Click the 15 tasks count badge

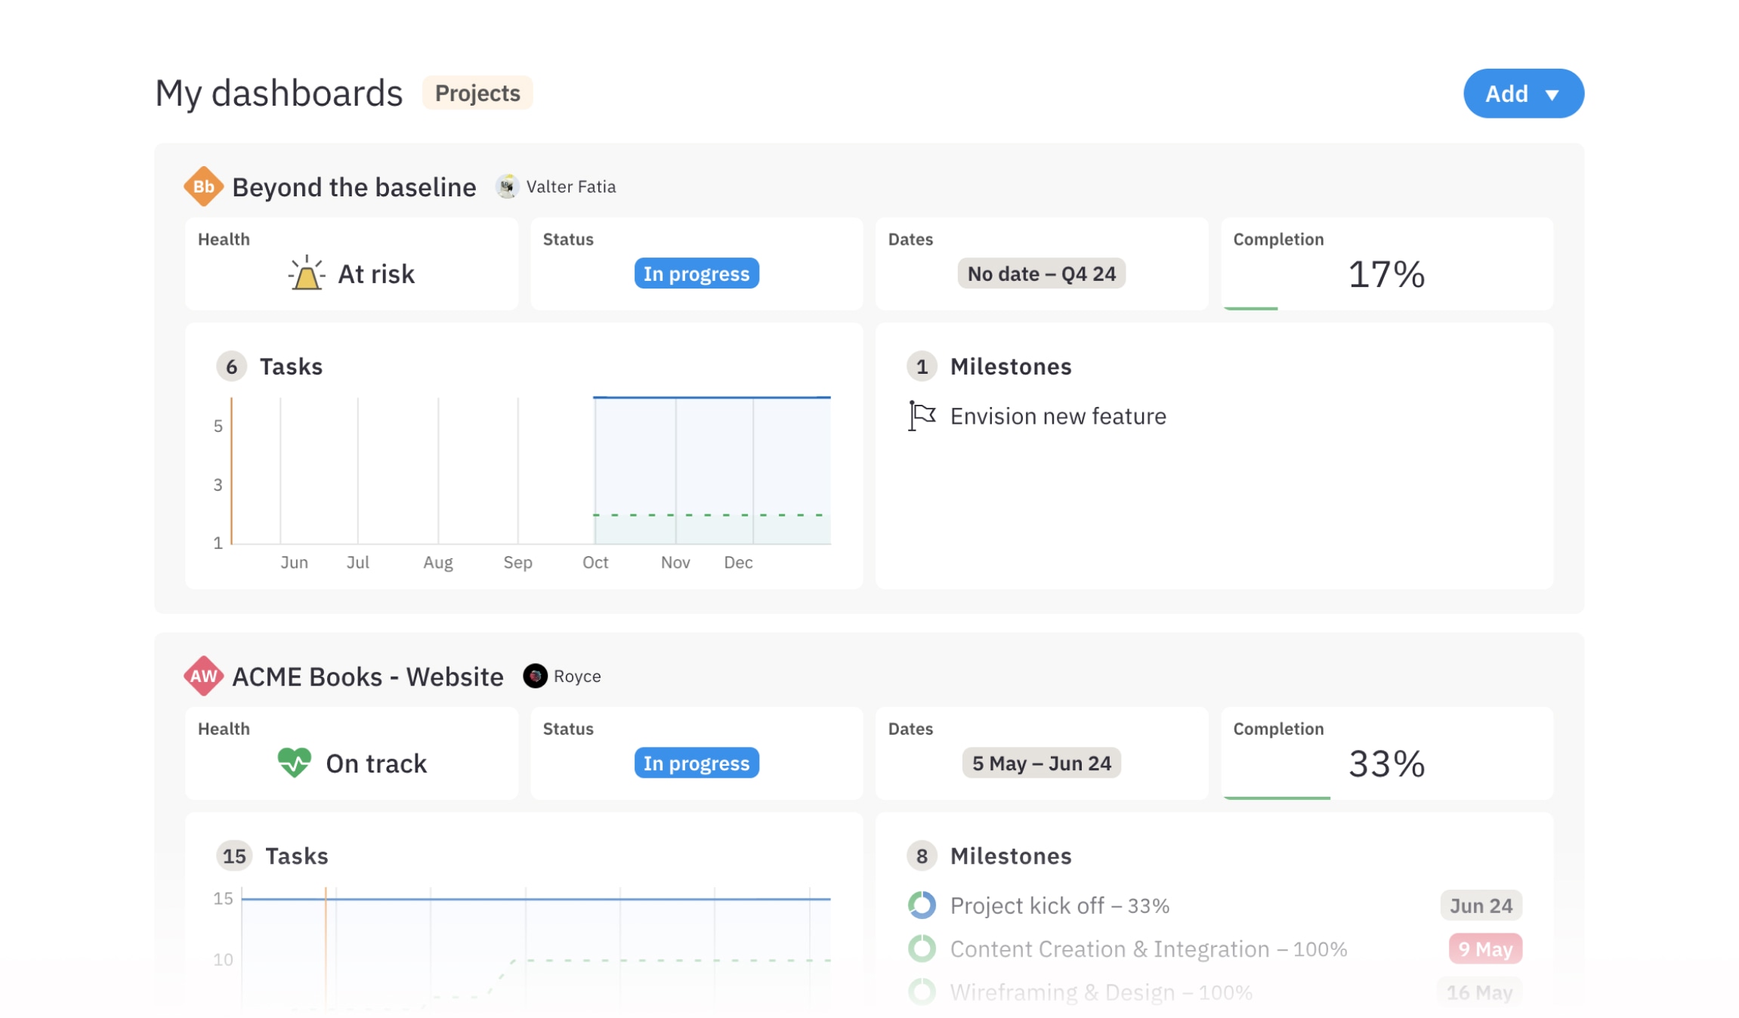coord(234,856)
